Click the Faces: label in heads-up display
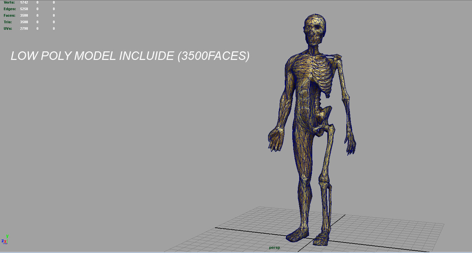 coord(9,15)
